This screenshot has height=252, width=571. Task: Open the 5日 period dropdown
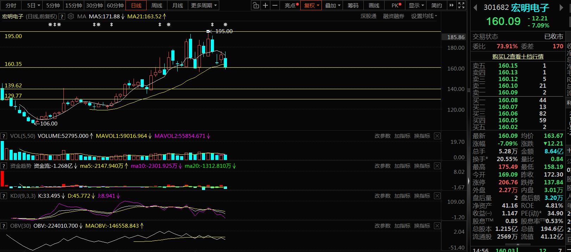pyautogui.click(x=33, y=5)
